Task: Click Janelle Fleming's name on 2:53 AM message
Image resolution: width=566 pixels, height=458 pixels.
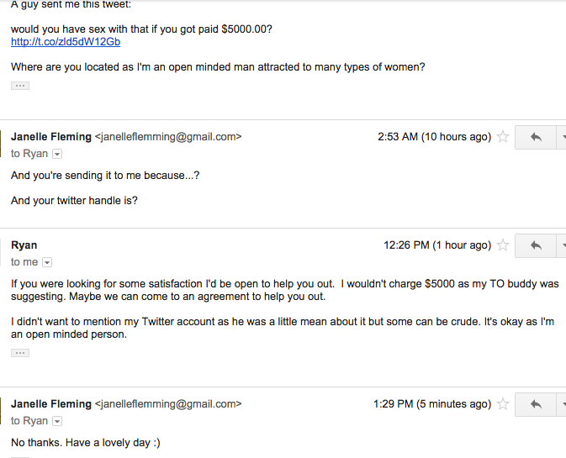Action: (50, 137)
